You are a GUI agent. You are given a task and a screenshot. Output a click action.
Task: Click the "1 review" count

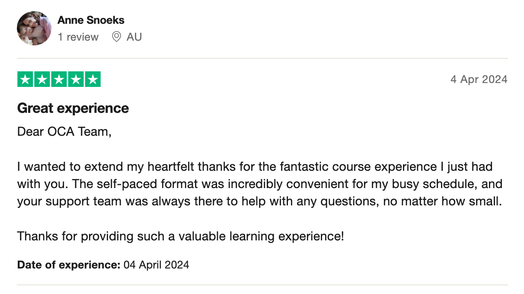(x=78, y=37)
